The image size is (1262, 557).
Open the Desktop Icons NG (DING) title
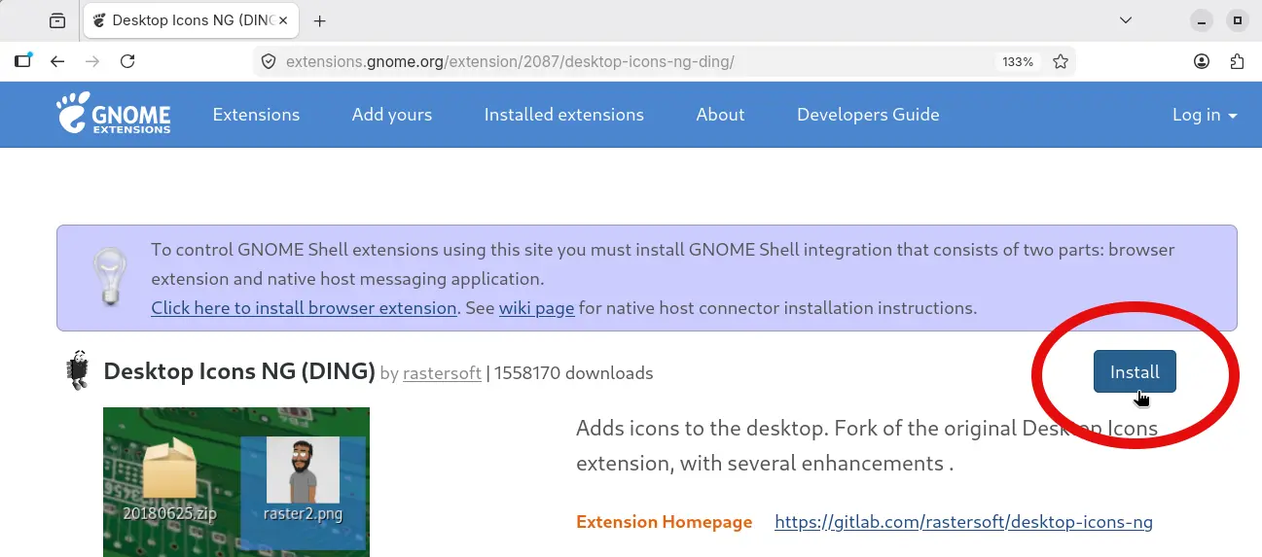239,371
